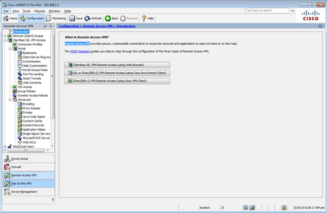This screenshot has height=213, width=327.
Task: Open the Tools menu
Action: click(26, 11)
